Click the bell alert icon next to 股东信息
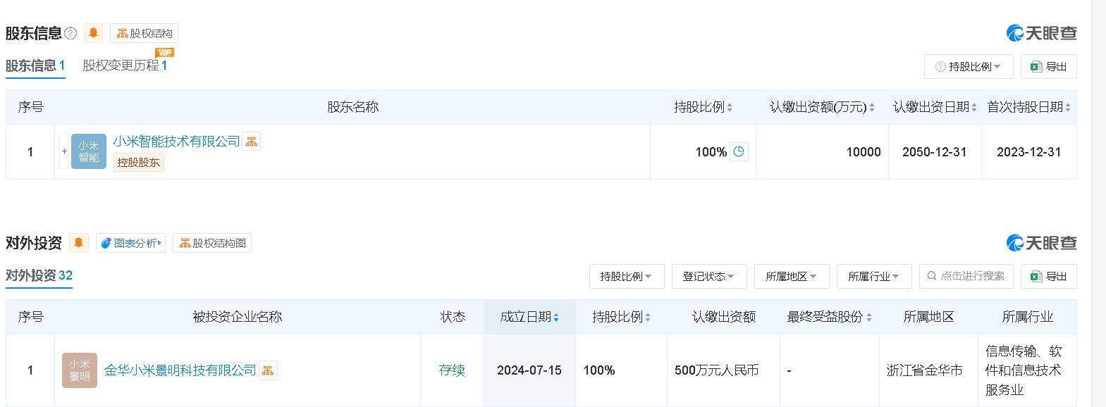1106x407 pixels. point(93,33)
